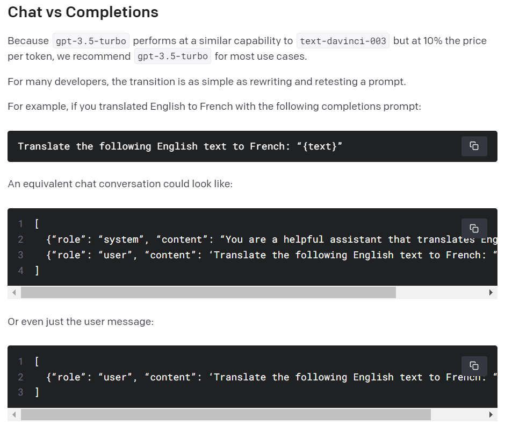Click left scroll arrow of bottom code block
Image resolution: width=505 pixels, height=431 pixels.
tap(14, 414)
